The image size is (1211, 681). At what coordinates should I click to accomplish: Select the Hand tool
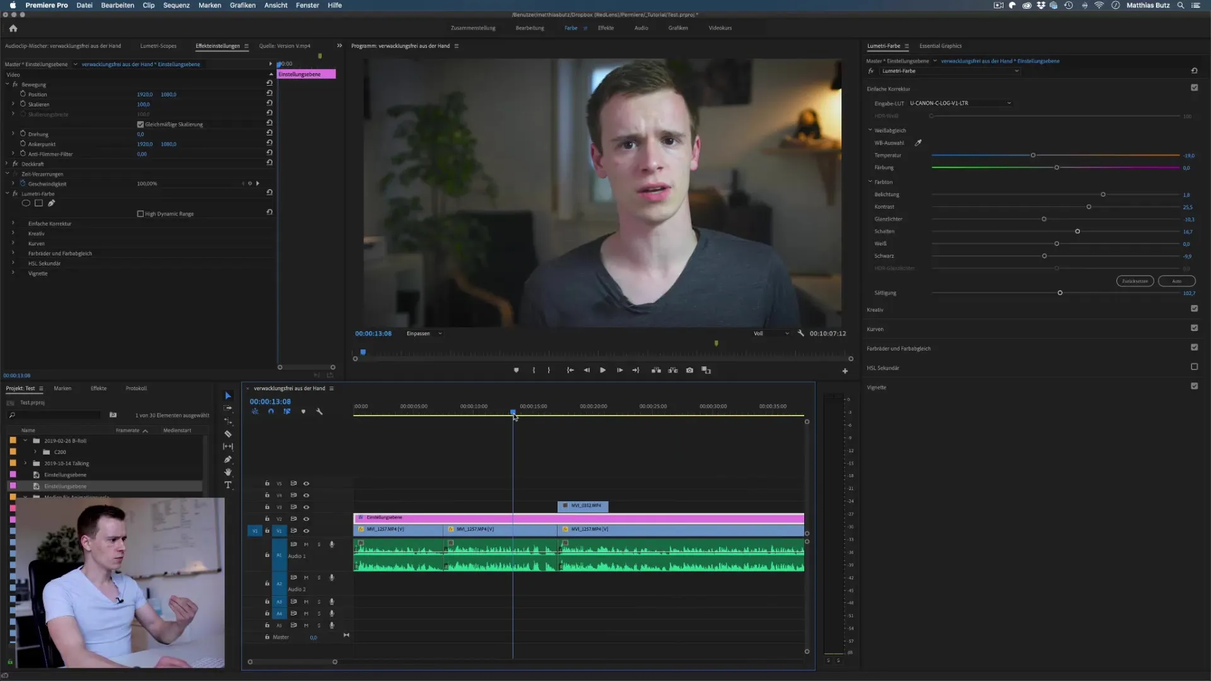[x=228, y=472]
